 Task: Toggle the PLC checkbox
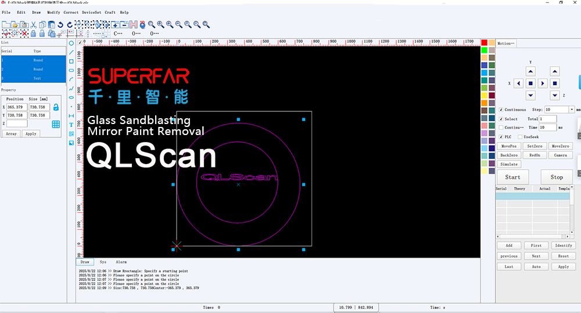501,137
